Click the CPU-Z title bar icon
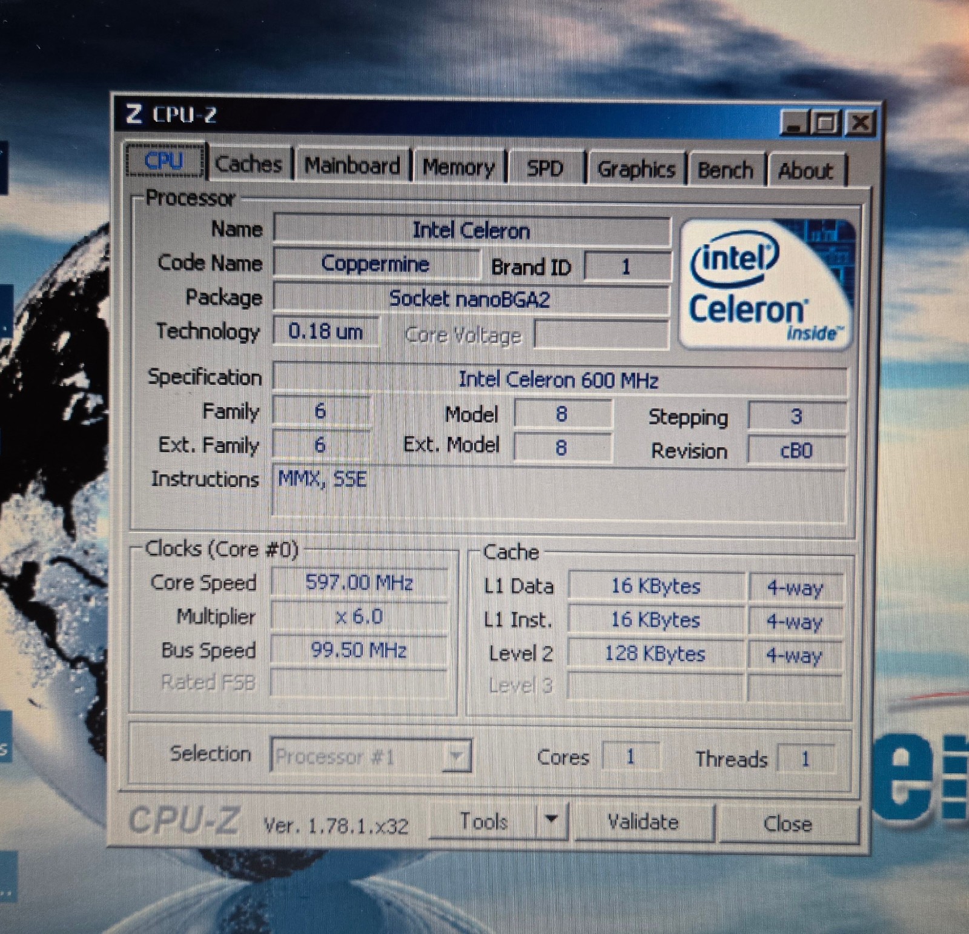Image resolution: width=969 pixels, height=934 pixels. pyautogui.click(x=133, y=113)
